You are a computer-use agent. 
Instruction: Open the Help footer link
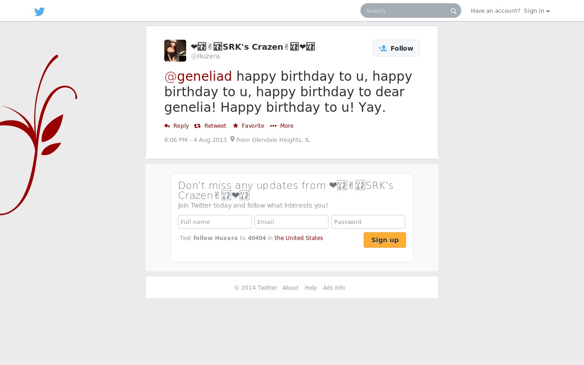311,288
